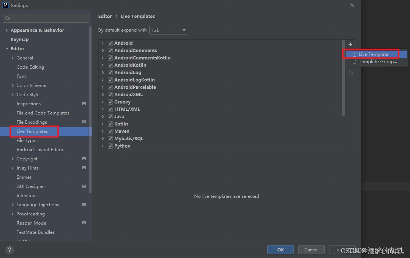Open the expand-with Tab dropdown
Viewport: 410px width, 258px height.
(169, 30)
